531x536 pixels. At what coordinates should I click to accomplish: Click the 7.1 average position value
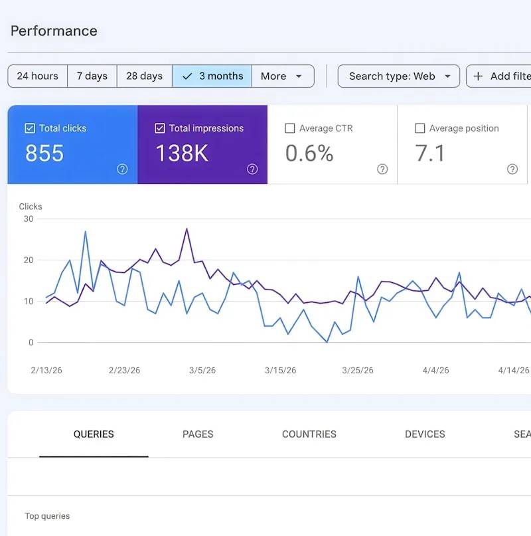[x=430, y=153]
